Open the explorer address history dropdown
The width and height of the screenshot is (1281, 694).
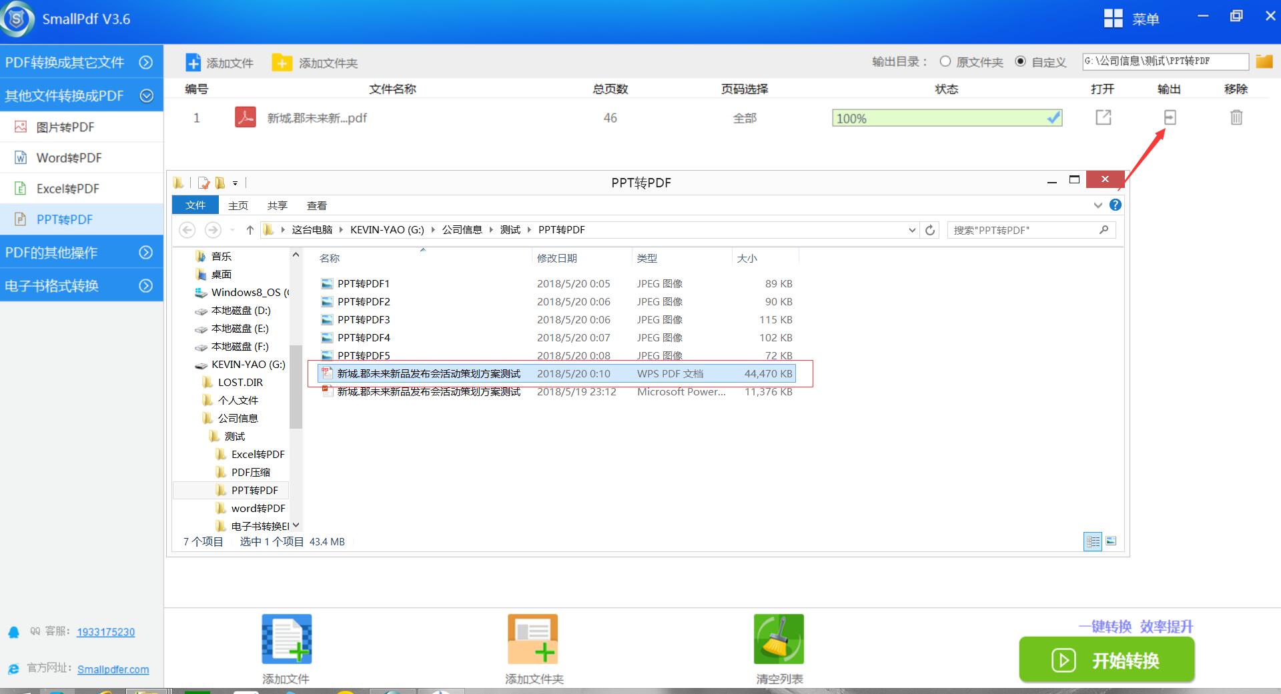pos(912,230)
